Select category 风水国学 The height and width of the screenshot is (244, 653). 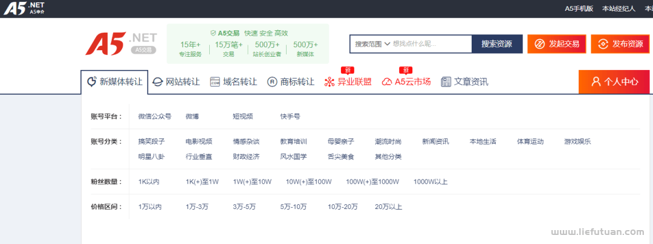pyautogui.click(x=294, y=156)
